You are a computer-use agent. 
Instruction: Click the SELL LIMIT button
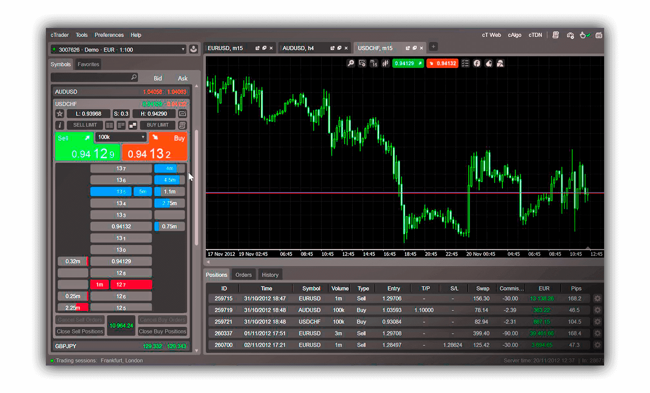pyautogui.click(x=85, y=125)
